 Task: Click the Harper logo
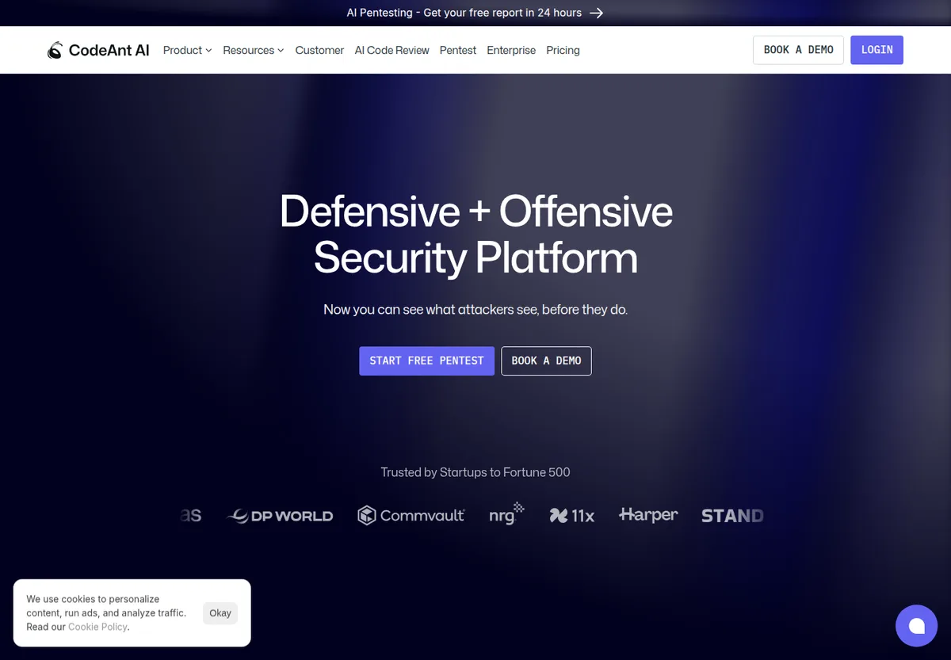[648, 515]
